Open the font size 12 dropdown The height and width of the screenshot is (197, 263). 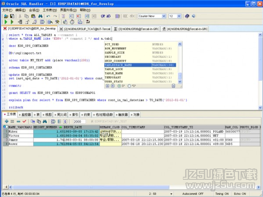[x=179, y=16]
